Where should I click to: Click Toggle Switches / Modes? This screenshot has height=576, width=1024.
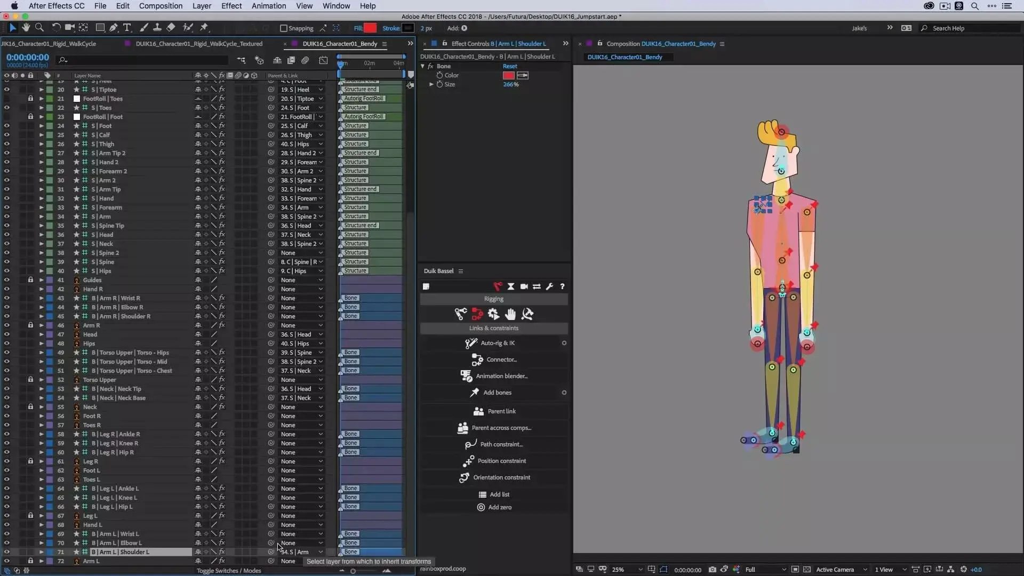(229, 571)
